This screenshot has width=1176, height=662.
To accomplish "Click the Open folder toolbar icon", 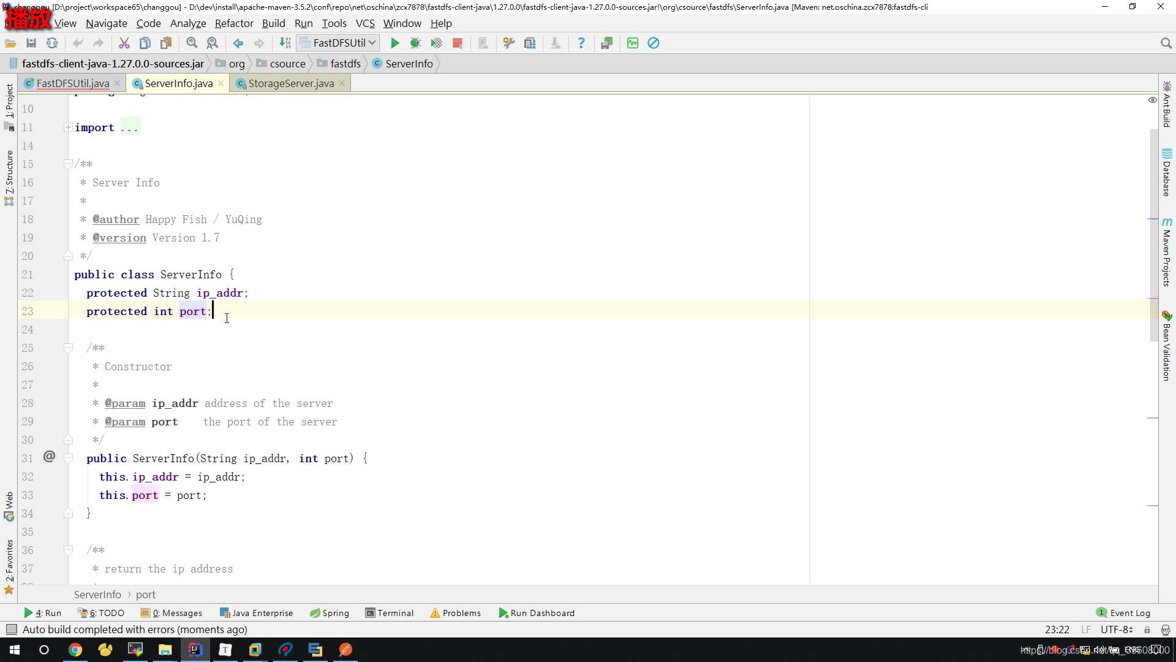I will click(x=10, y=43).
